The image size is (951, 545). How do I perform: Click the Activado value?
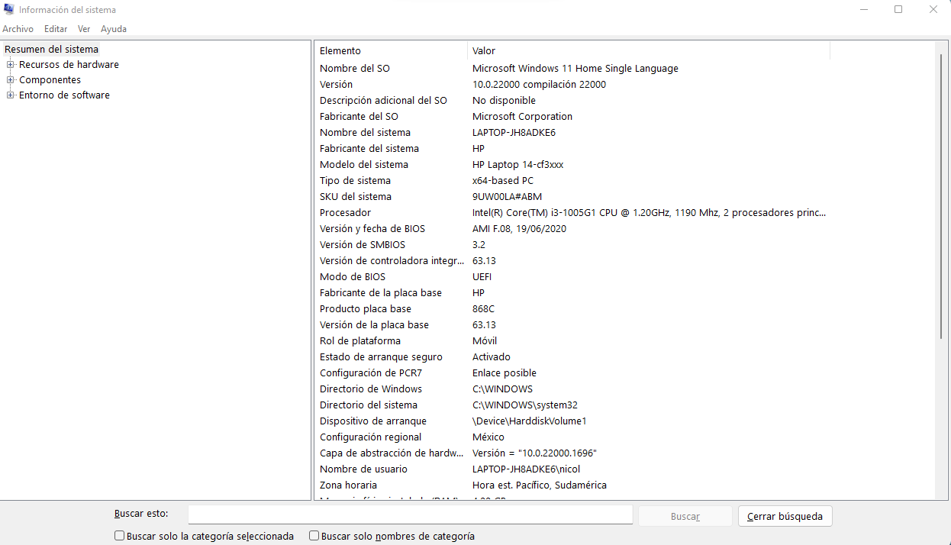tap(492, 357)
